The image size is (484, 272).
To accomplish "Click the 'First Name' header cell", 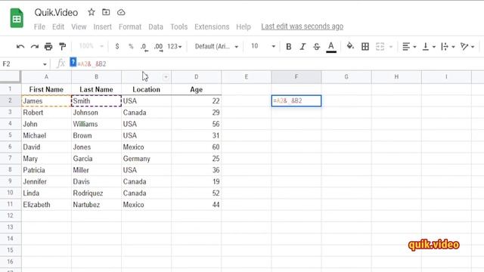I will pos(46,89).
